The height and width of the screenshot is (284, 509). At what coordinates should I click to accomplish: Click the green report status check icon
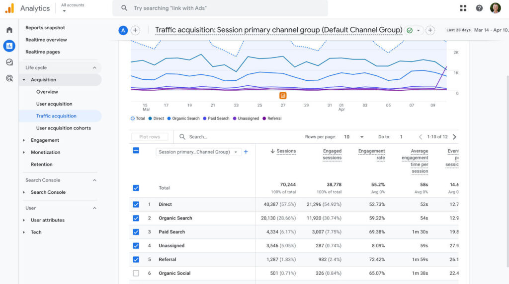[410, 30]
